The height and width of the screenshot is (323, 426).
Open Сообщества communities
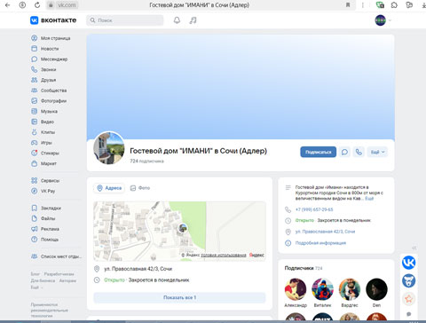point(49,91)
